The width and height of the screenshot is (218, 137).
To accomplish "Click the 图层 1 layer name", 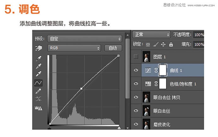I will pyautogui.click(x=159, y=57).
